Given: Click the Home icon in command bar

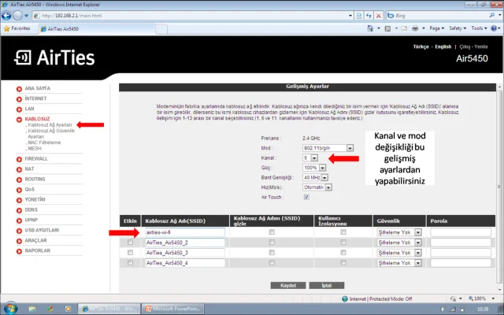Looking at the screenshot, I should tap(370, 28).
